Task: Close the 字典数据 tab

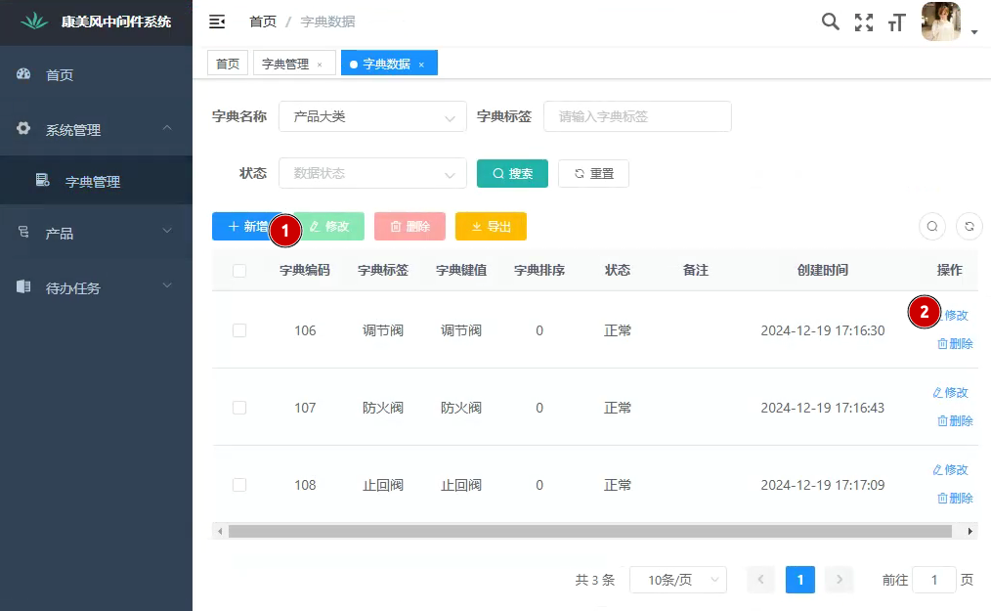Action: click(x=421, y=65)
